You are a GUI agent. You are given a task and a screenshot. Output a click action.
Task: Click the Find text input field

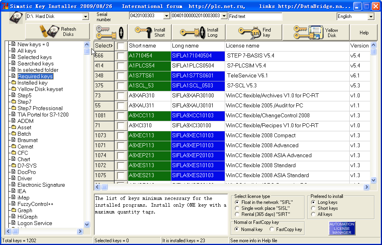tap(255, 16)
